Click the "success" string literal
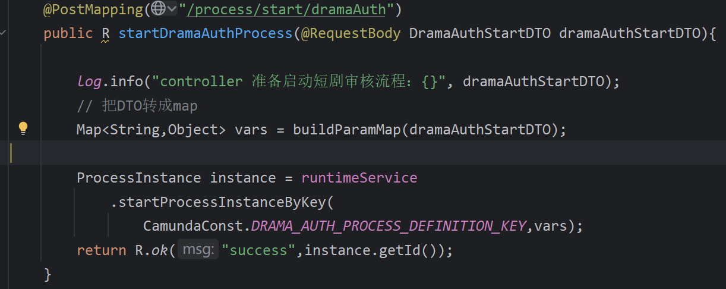This screenshot has height=289, width=726. pos(258,250)
